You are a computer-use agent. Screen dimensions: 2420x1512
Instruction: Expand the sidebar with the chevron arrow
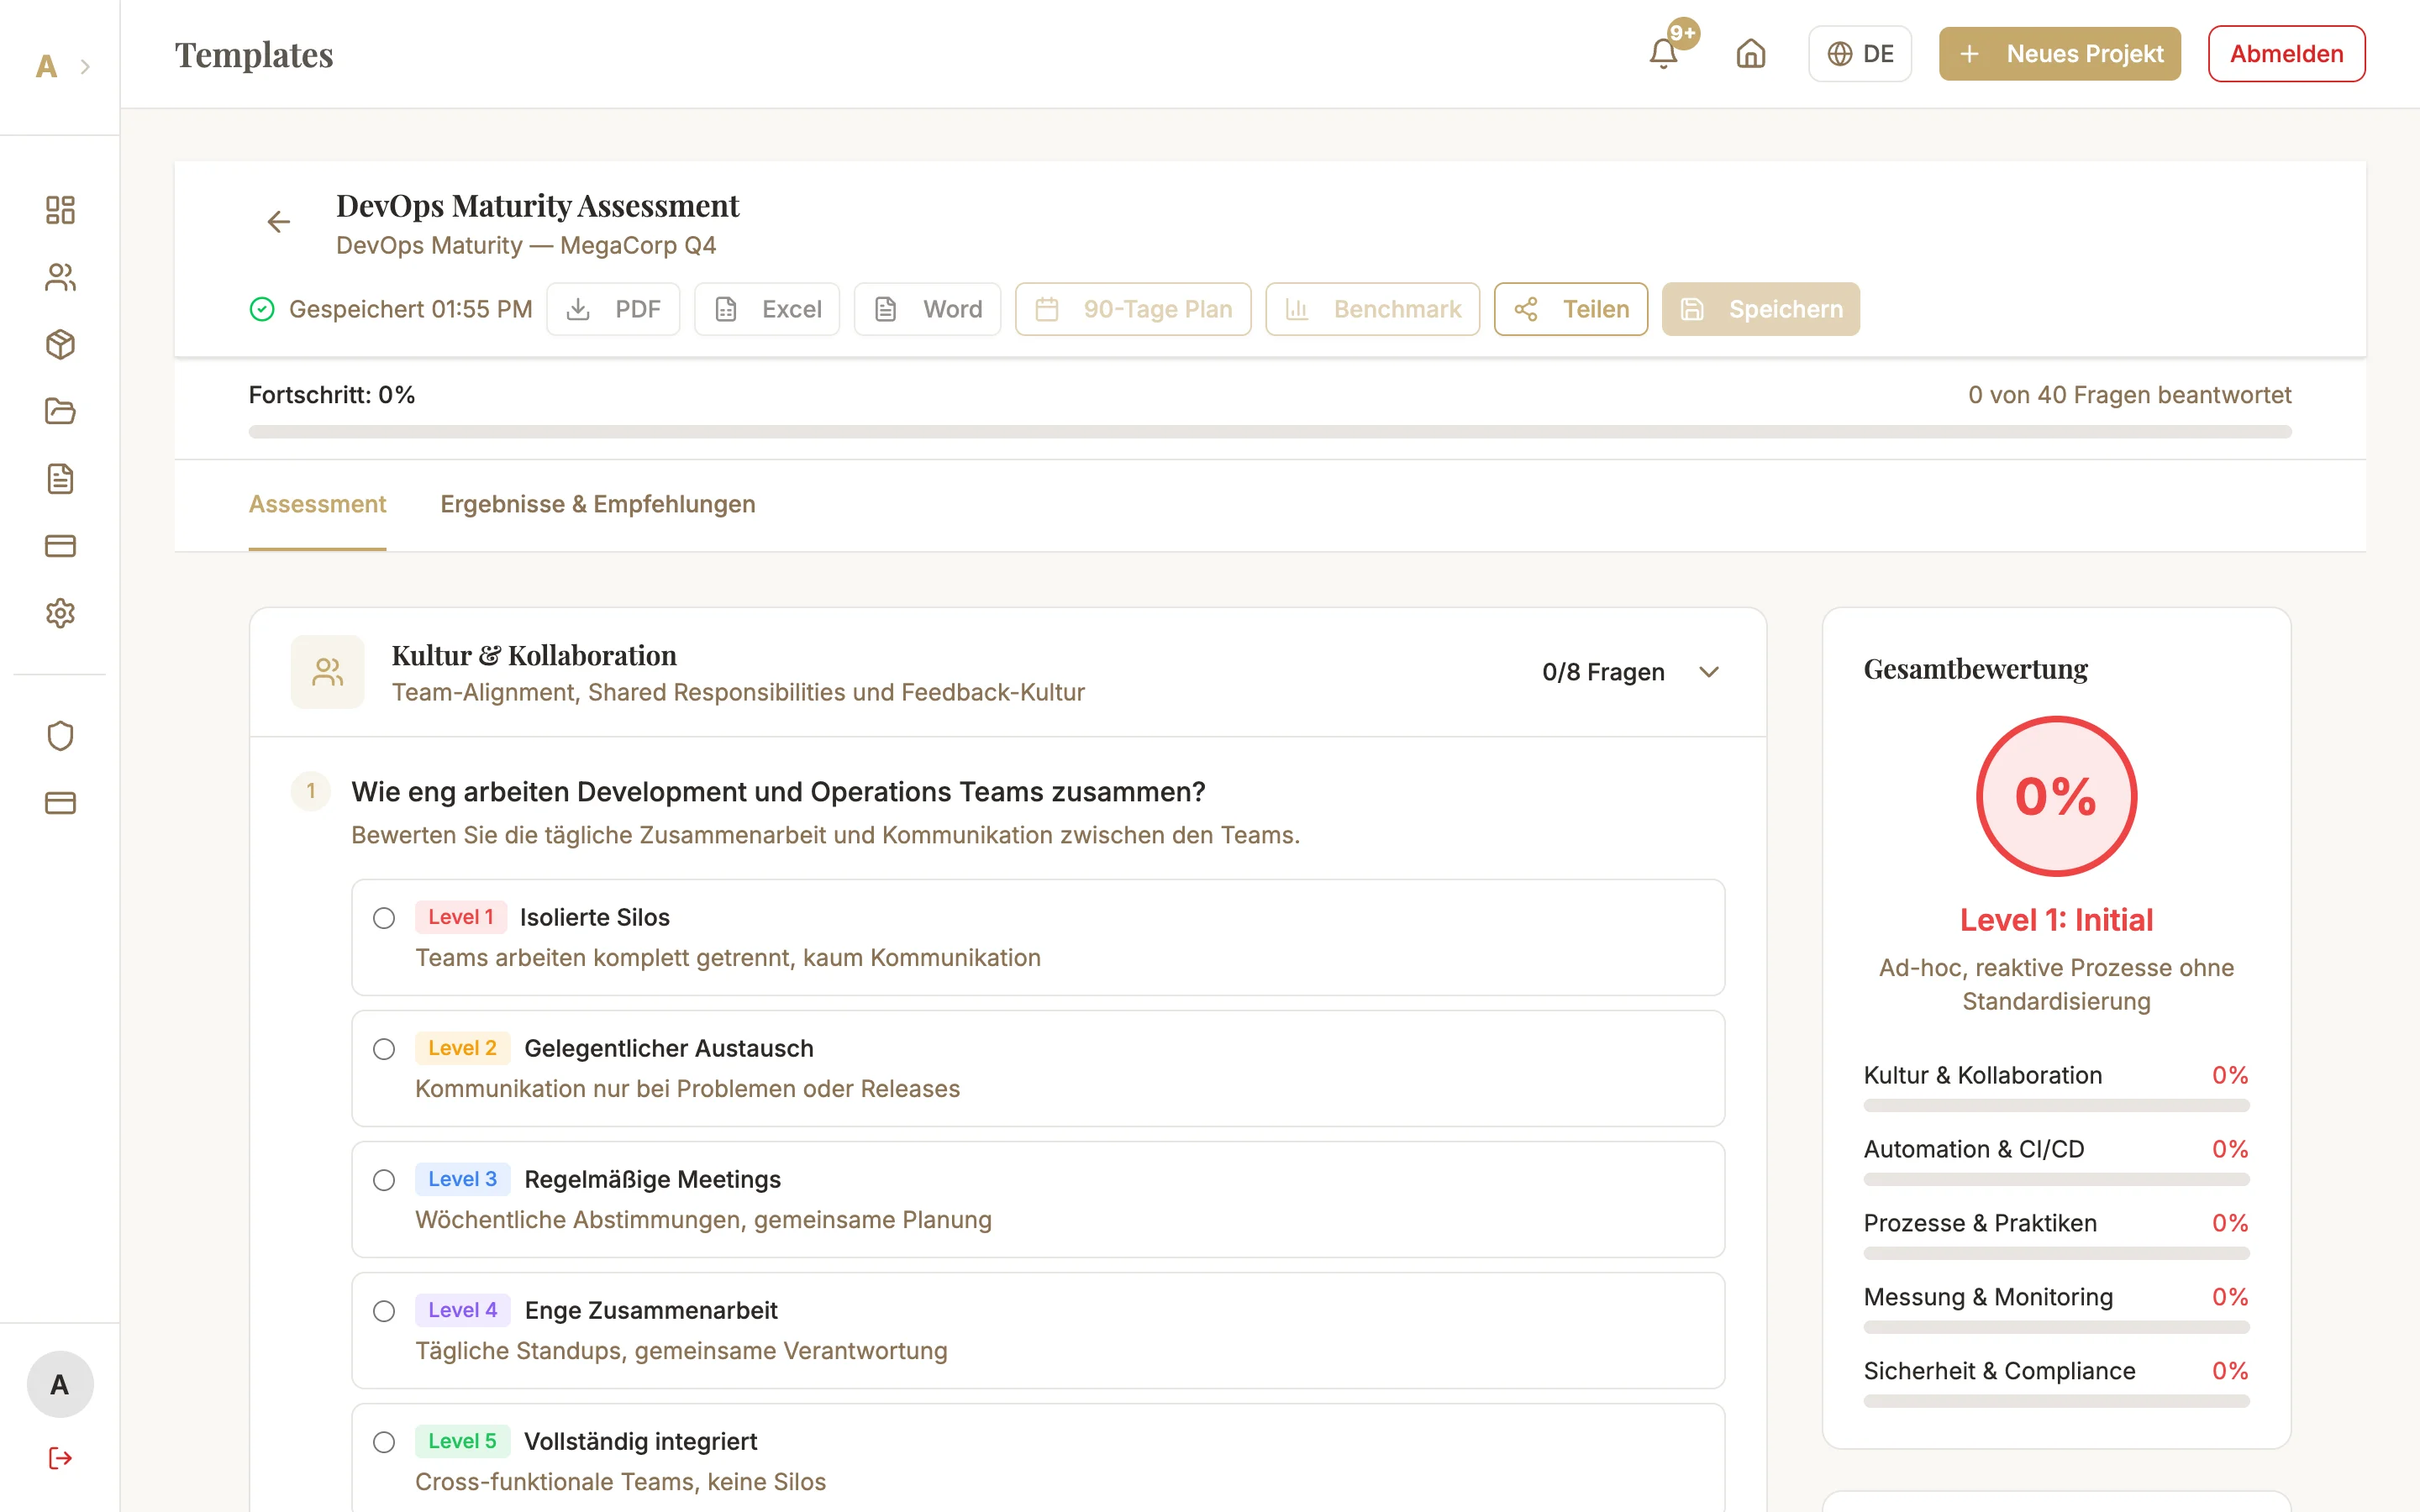click(86, 67)
